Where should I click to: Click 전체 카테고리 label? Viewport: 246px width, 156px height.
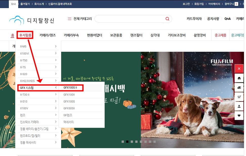coord(82,19)
